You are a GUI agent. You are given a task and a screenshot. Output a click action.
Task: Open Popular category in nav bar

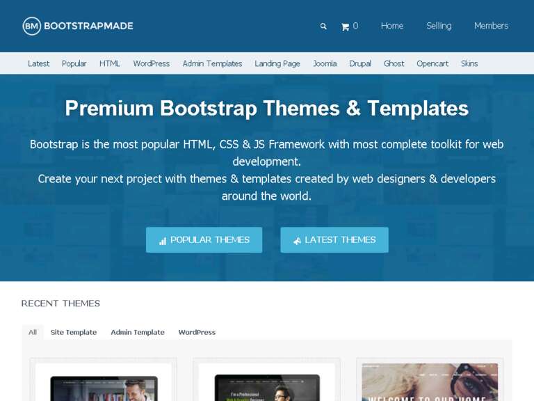coord(74,64)
